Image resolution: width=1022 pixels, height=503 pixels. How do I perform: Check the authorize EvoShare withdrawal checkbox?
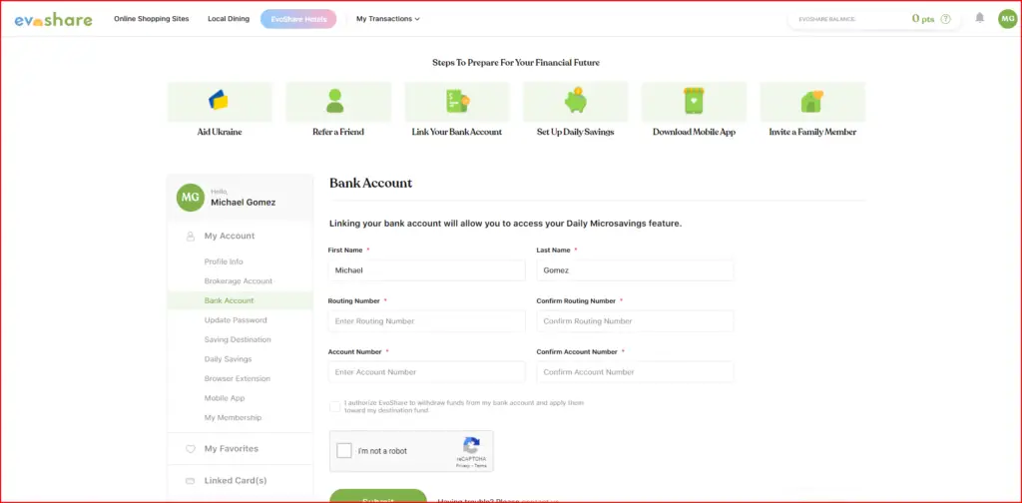pos(335,406)
